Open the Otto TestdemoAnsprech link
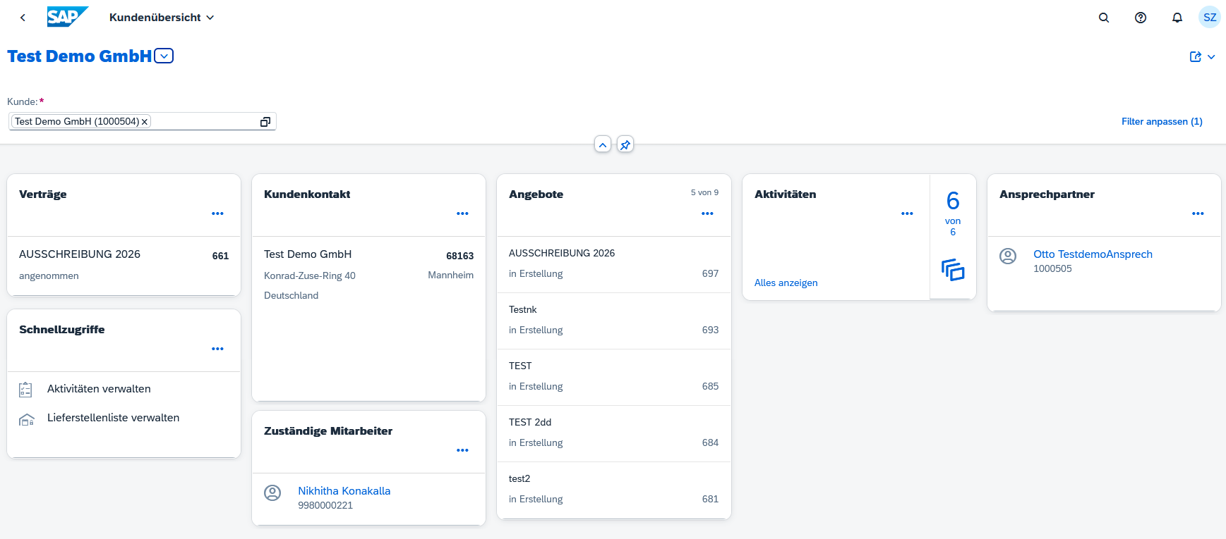The width and height of the screenshot is (1226, 539). click(1093, 254)
